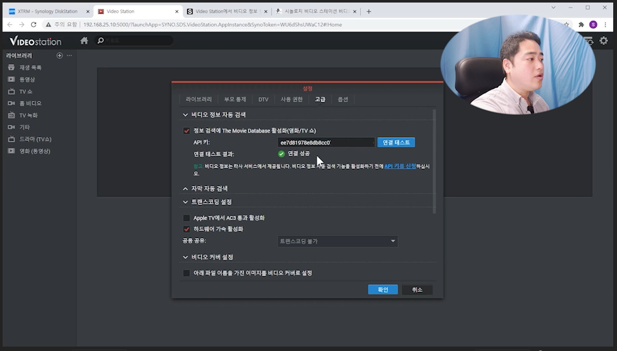617x351 pixels.
Task: Click the search magnifier icon
Action: pyautogui.click(x=101, y=41)
